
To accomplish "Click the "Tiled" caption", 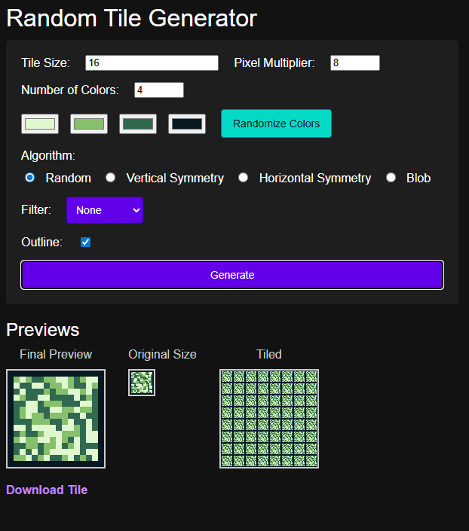I will point(269,355).
